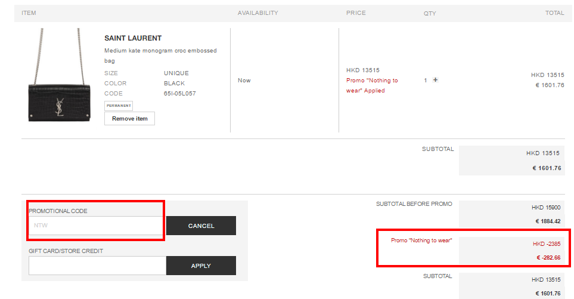This screenshot has height=299, width=574.
Task: Click the AVAILABILITY column header
Action: 257,13
